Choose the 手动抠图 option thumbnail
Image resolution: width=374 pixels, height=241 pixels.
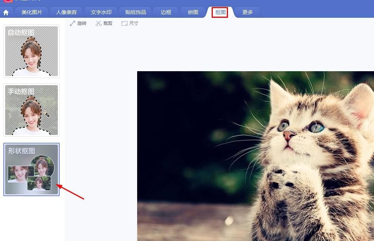[x=31, y=110]
